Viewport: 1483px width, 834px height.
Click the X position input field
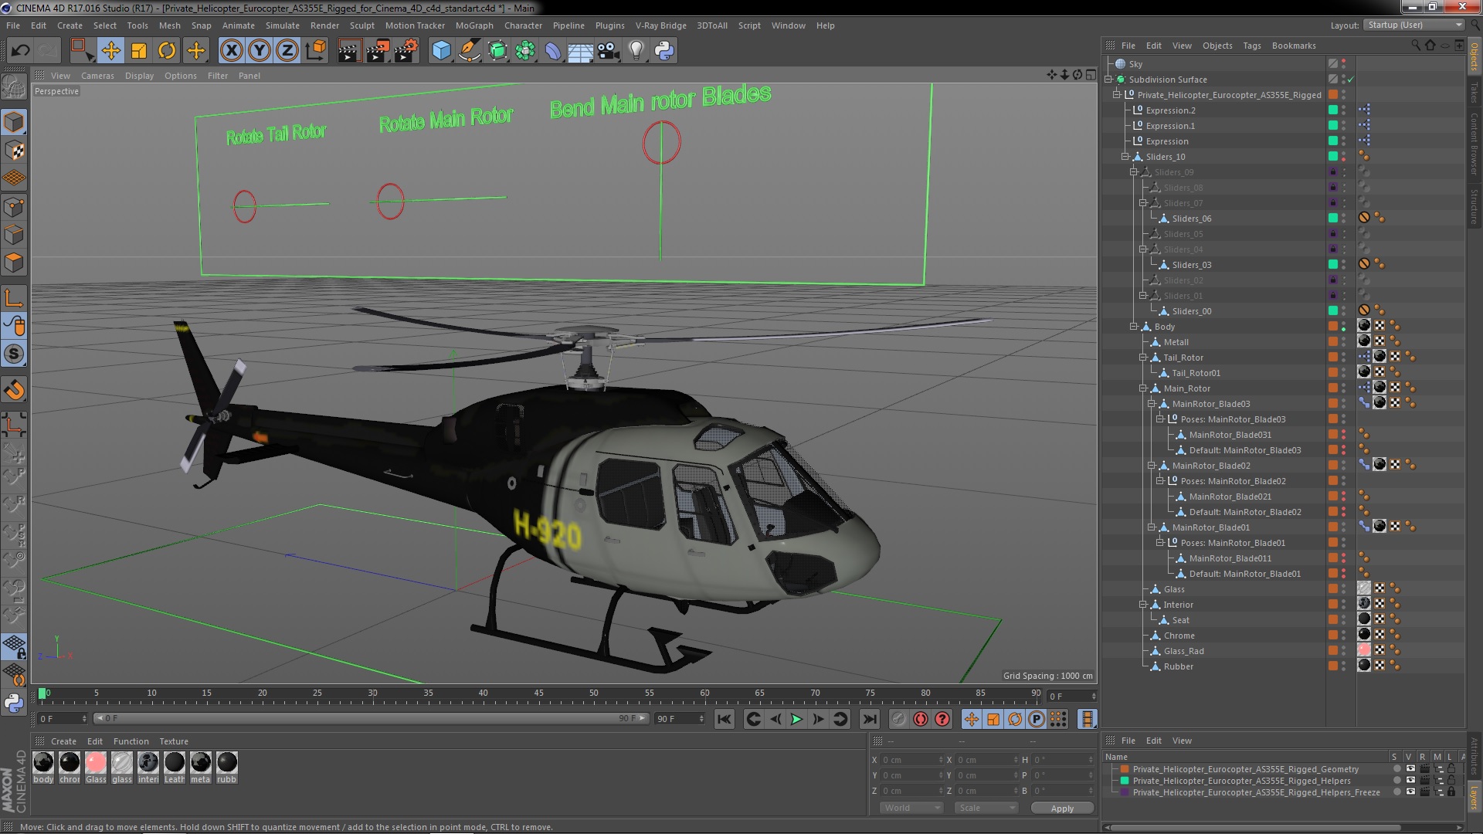[911, 760]
